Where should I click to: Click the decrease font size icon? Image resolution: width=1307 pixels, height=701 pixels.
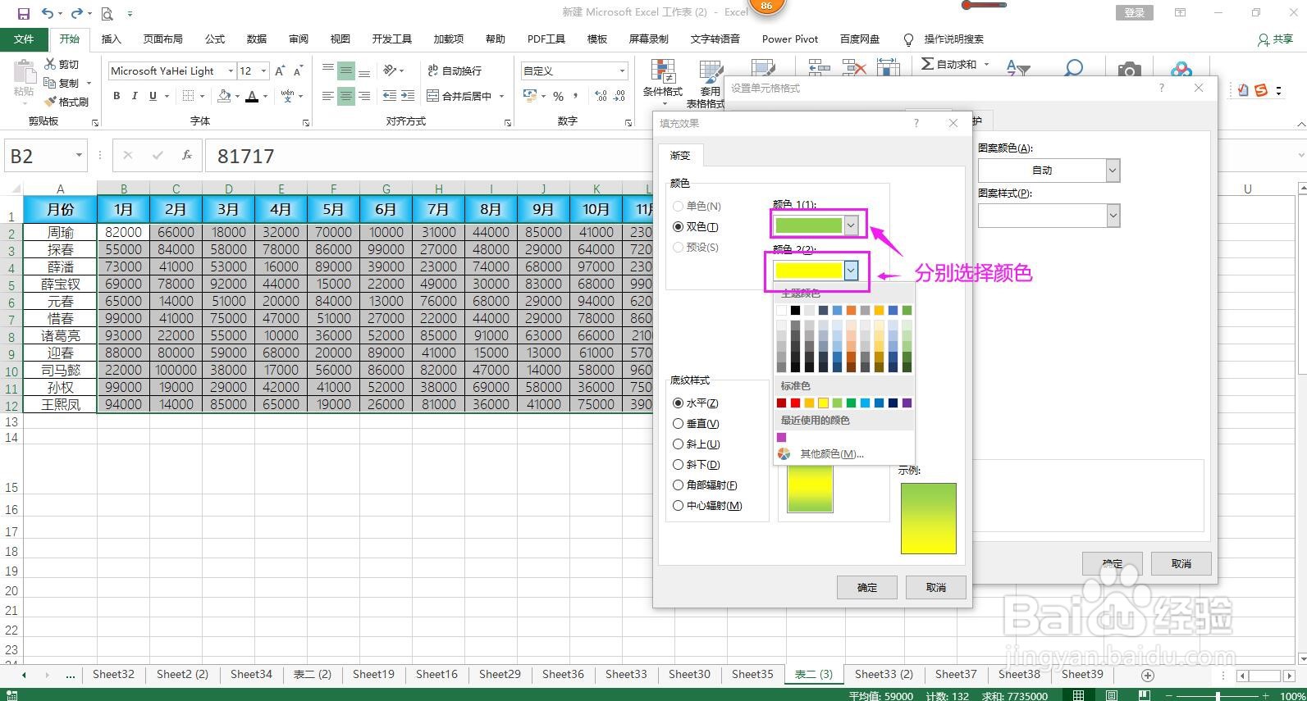[299, 71]
